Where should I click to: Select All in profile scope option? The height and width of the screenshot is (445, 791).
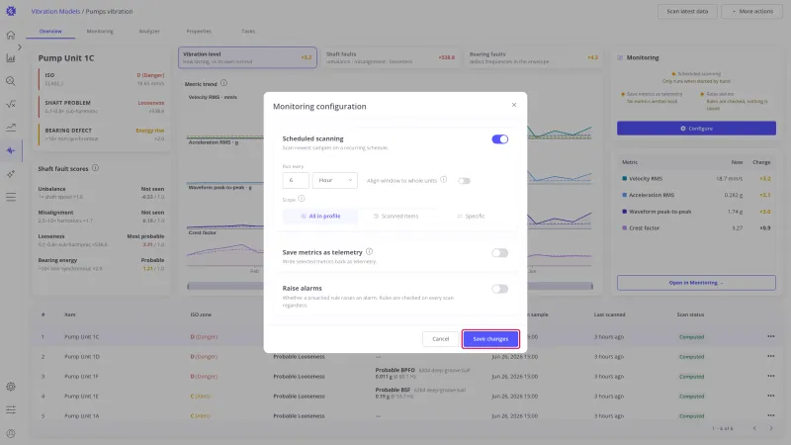[x=320, y=216]
